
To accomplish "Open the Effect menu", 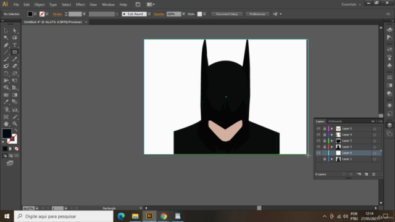I will tap(80, 4).
